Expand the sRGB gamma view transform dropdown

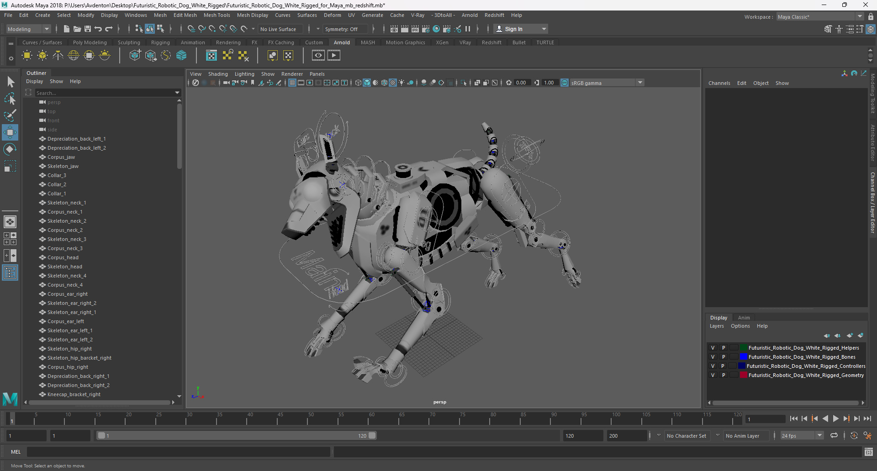coord(640,83)
